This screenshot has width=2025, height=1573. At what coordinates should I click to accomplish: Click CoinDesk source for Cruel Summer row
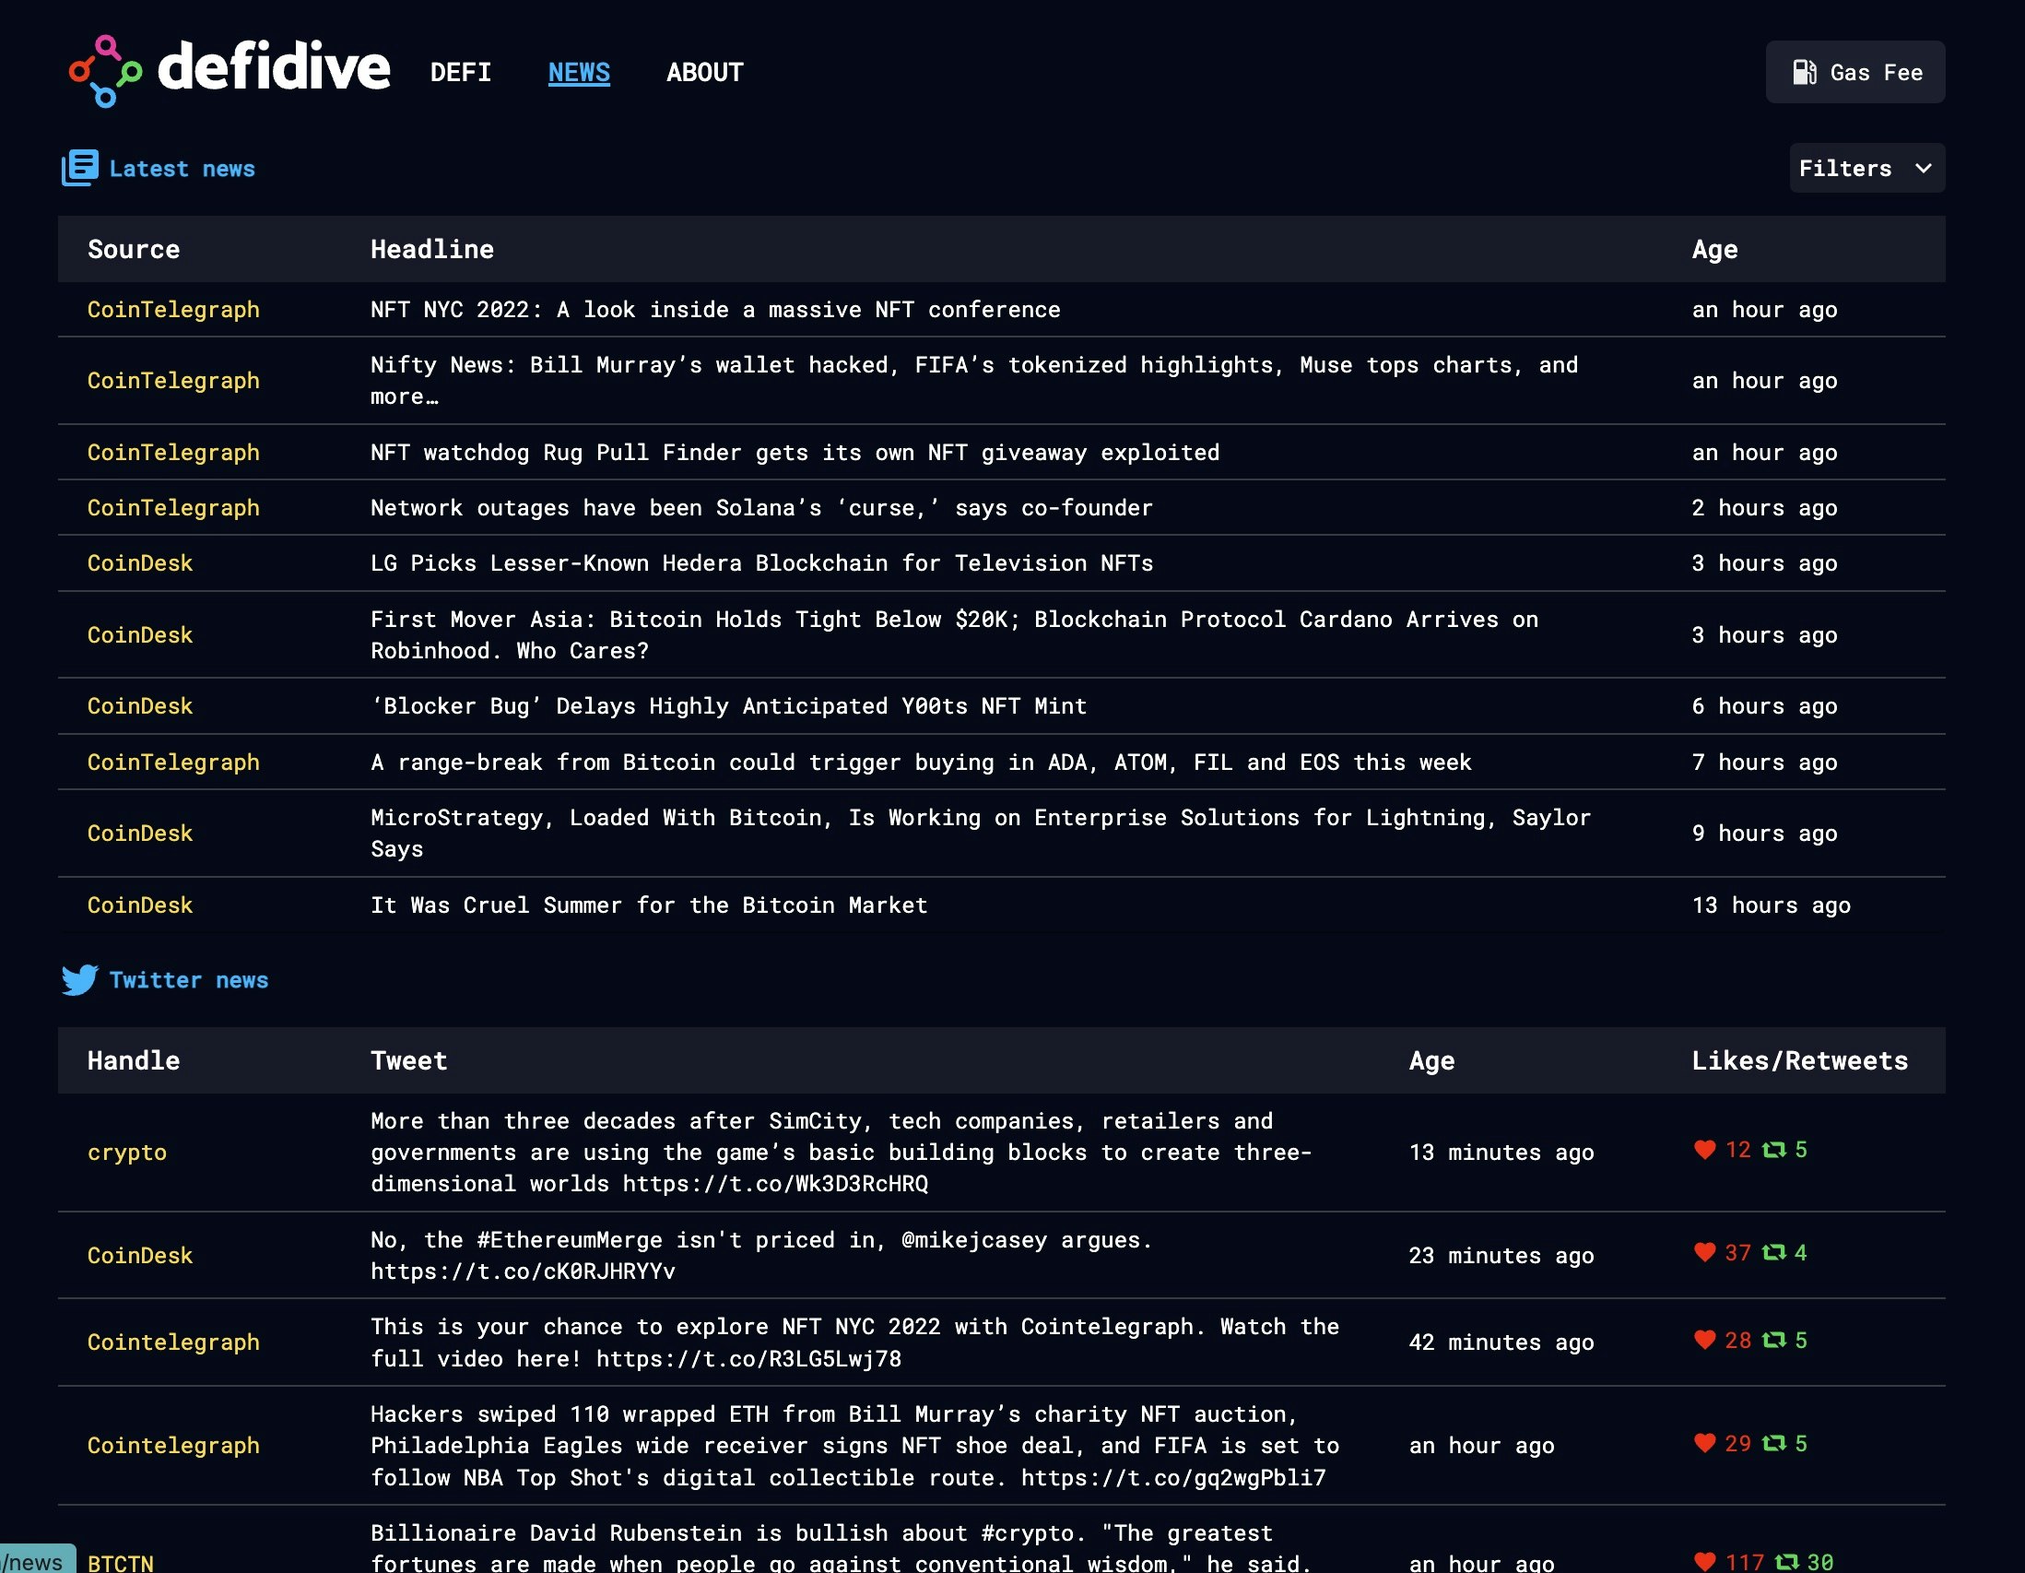pos(140,905)
